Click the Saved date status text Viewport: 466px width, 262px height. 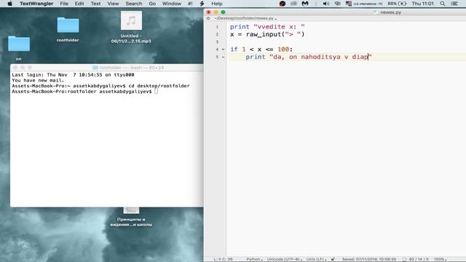point(369,259)
